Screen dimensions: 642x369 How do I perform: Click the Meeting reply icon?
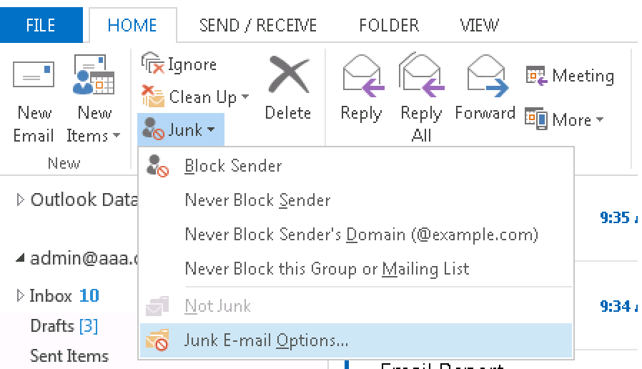[x=536, y=76]
